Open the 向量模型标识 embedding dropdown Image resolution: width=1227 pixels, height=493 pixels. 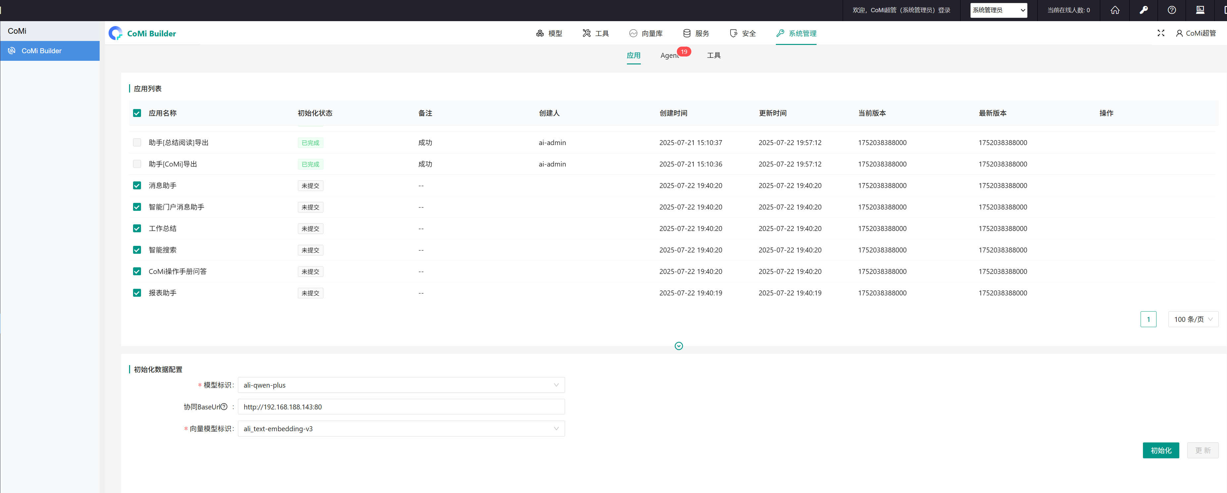click(401, 428)
